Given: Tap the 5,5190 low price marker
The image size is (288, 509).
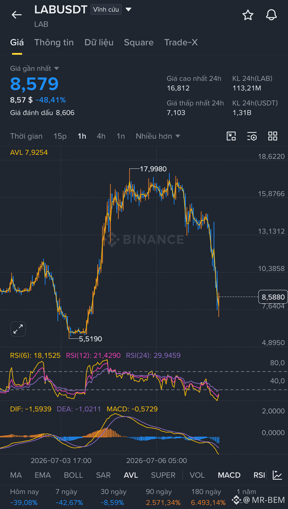Looking at the screenshot, I should (x=90, y=339).
